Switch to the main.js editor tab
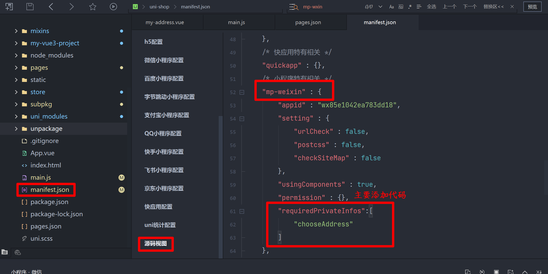The image size is (548, 274). (239, 22)
